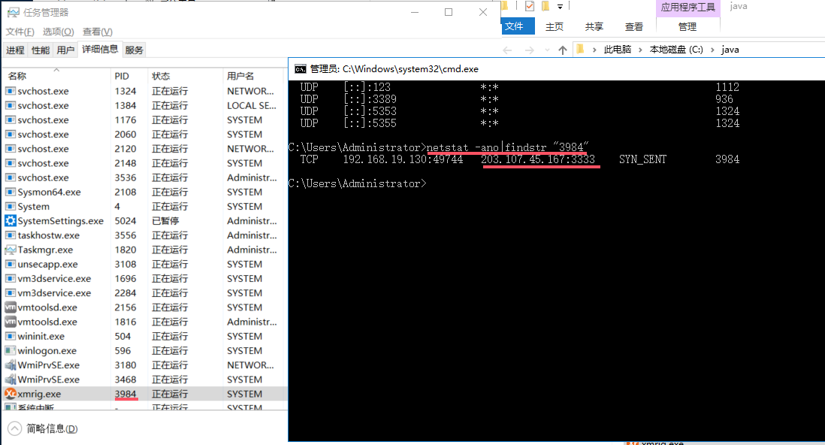Open the 选项(O) menu
Screen dimensions: 825x445
click(x=58, y=32)
